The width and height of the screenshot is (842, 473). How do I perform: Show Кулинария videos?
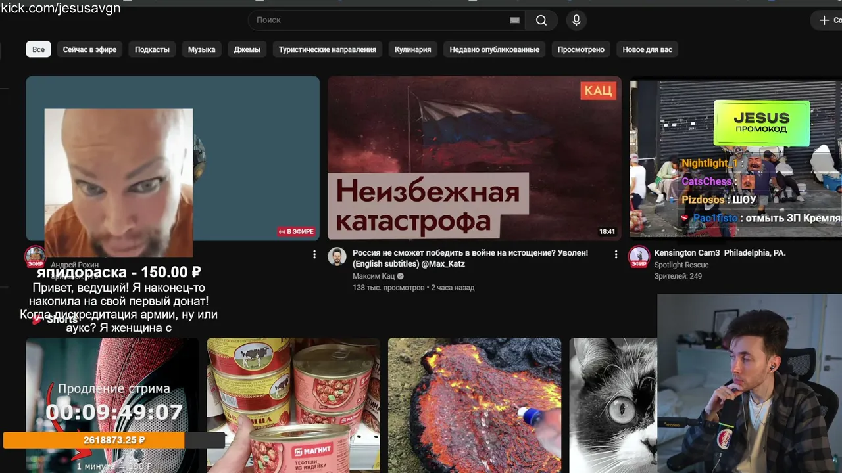tap(413, 49)
